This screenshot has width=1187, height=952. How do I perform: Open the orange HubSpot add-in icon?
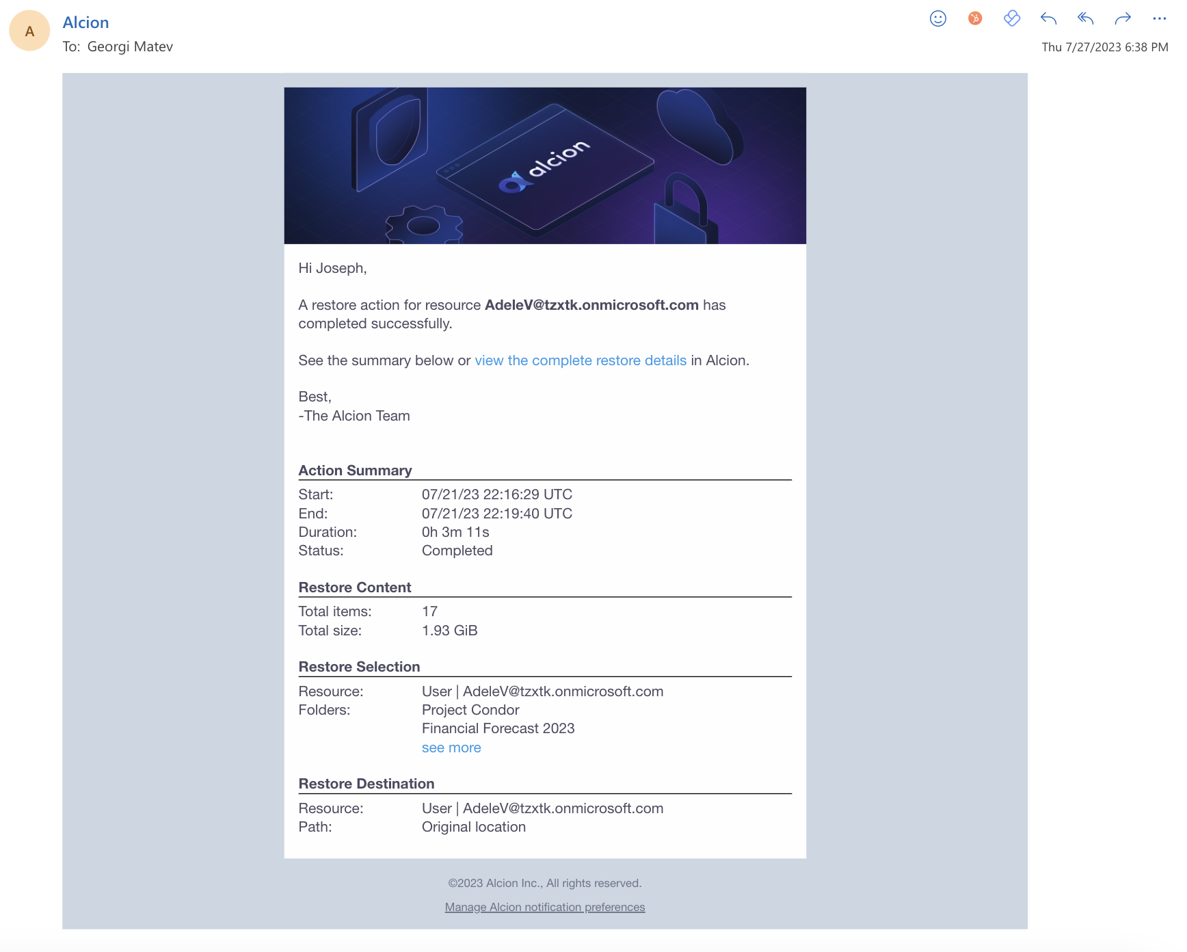[x=975, y=18]
